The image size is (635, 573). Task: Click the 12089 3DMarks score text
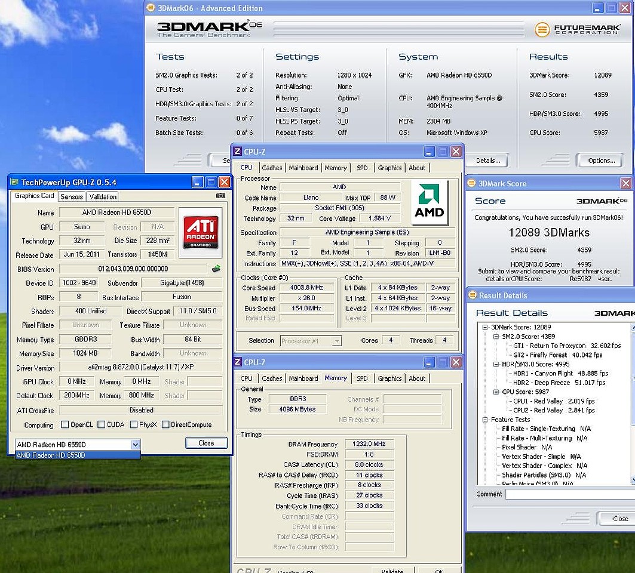click(549, 233)
